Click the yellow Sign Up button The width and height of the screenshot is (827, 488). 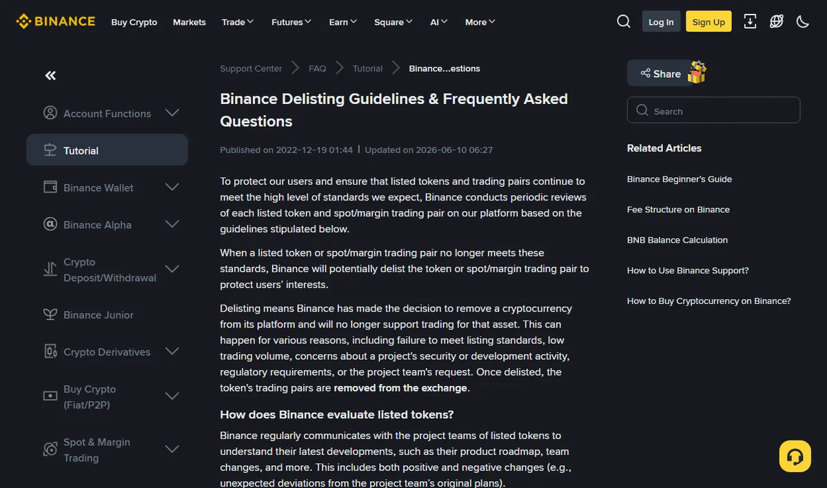708,21
